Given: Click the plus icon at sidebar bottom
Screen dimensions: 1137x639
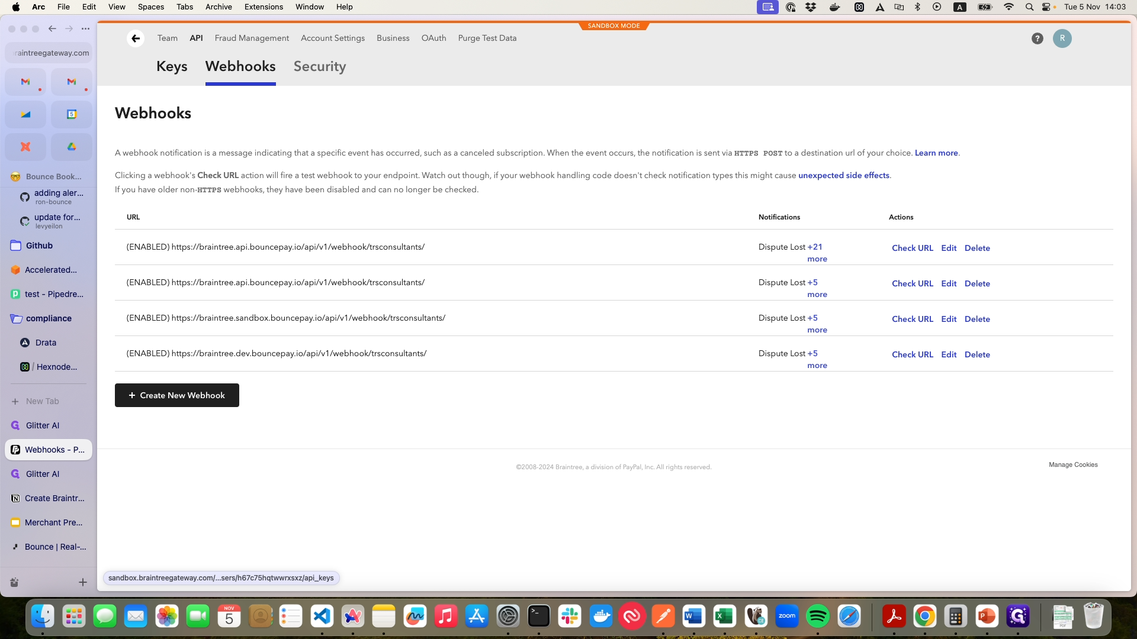Looking at the screenshot, I should (83, 582).
